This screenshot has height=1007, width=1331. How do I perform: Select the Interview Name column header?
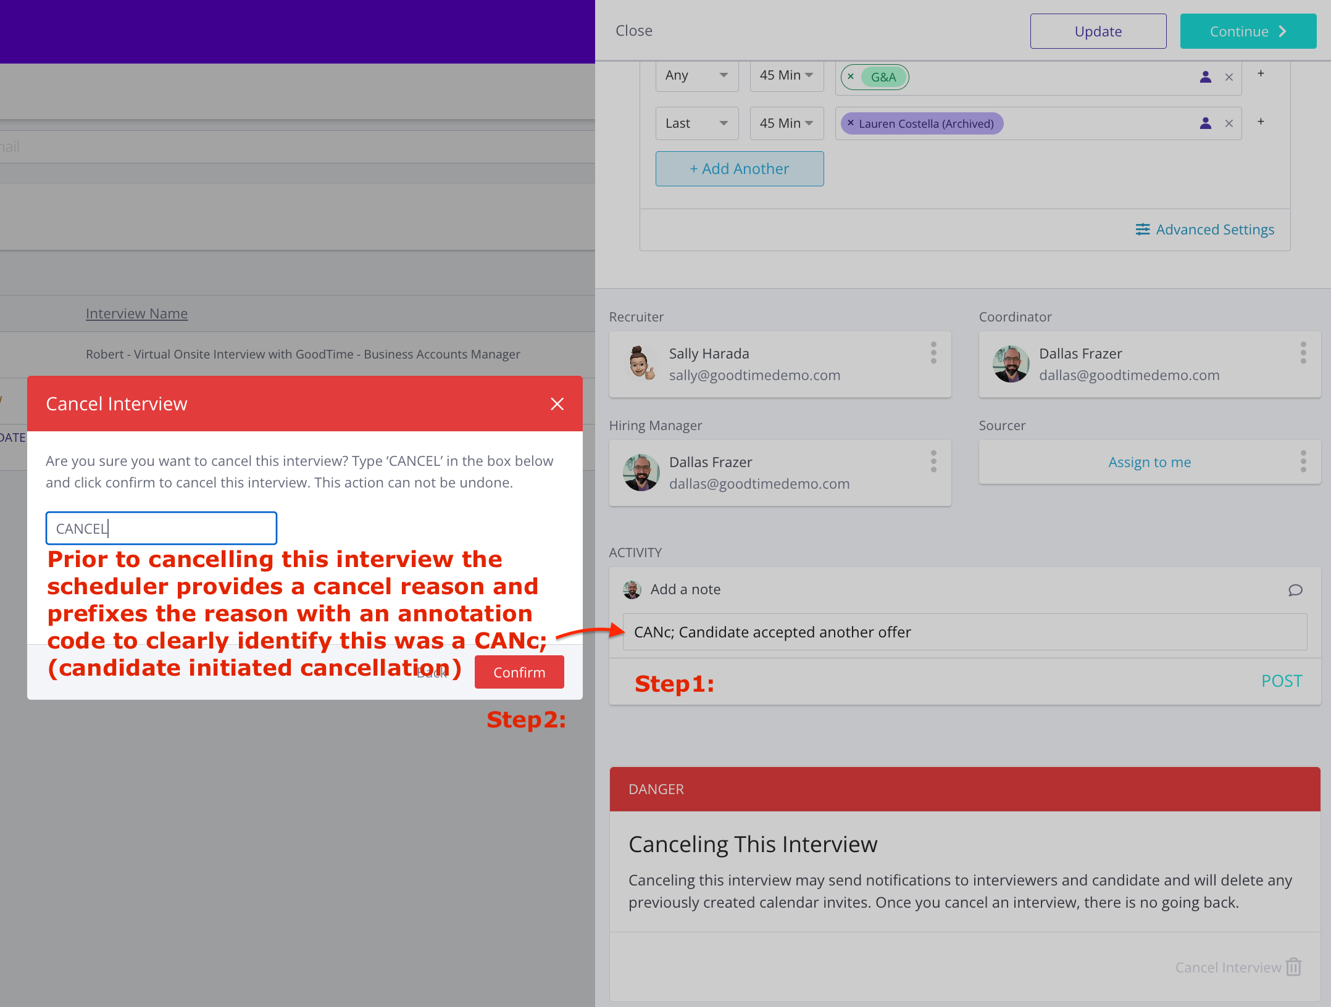136,313
